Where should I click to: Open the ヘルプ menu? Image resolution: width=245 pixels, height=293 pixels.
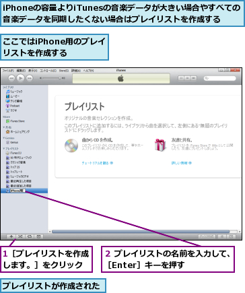88,71
